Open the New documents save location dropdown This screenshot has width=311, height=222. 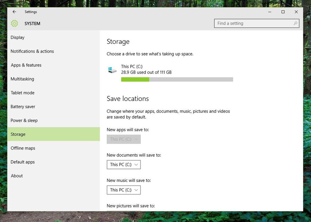coord(124,165)
